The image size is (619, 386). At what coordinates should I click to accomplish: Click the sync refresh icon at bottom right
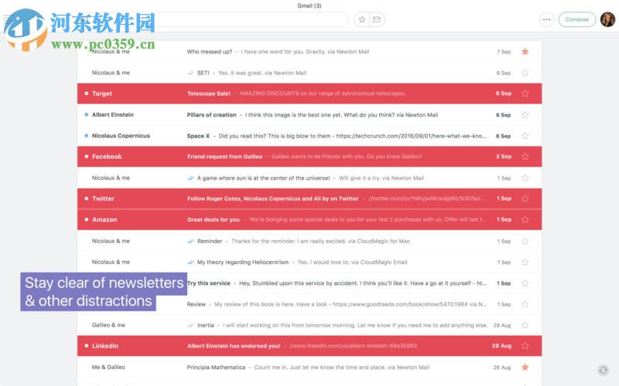[603, 370]
